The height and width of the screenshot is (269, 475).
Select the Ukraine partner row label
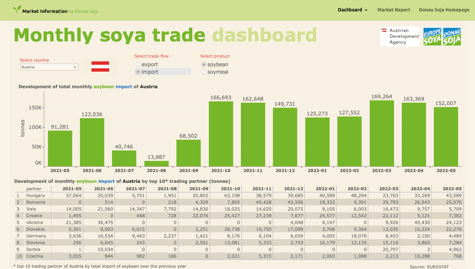tap(35, 223)
